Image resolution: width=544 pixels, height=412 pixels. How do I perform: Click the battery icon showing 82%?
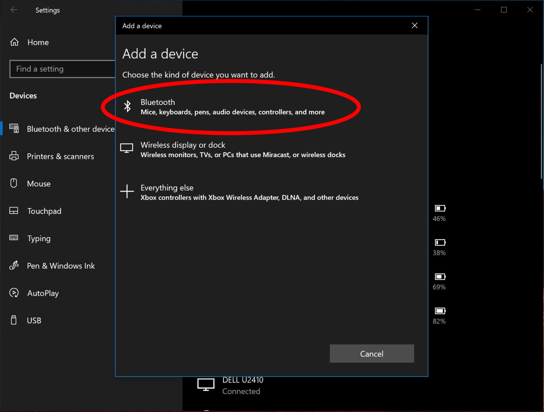tap(440, 311)
